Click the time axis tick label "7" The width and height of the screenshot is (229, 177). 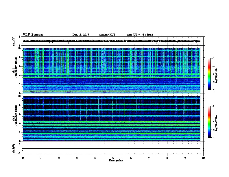coord(149,158)
